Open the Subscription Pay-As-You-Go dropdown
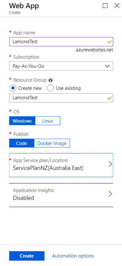 click(x=61, y=66)
